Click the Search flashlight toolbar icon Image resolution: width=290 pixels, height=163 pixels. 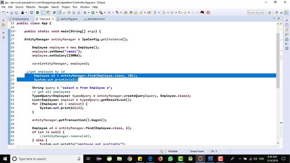pyautogui.click(x=141, y=13)
